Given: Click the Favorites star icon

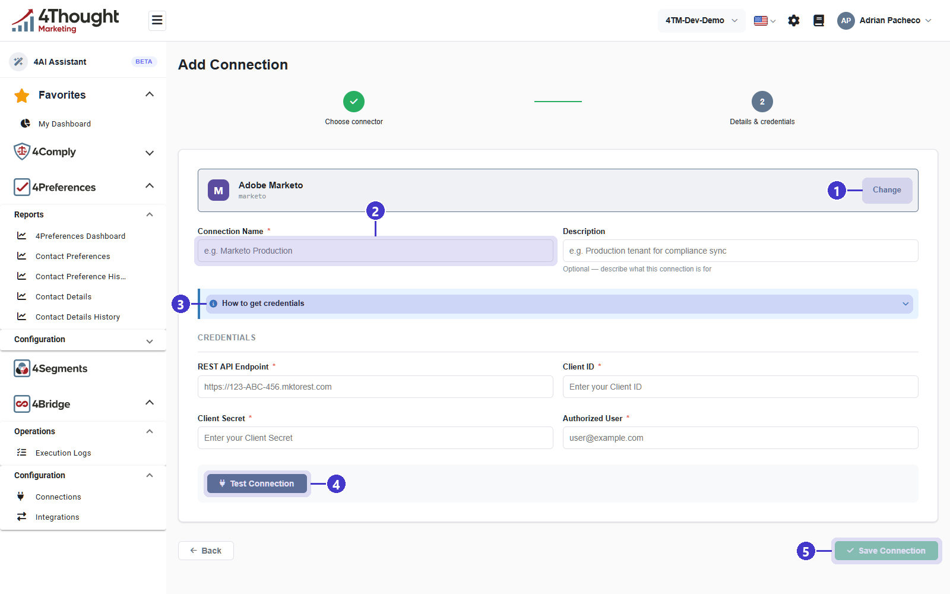Looking at the screenshot, I should click(x=22, y=95).
